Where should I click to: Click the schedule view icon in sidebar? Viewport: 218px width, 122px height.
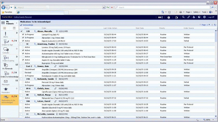point(14,28)
